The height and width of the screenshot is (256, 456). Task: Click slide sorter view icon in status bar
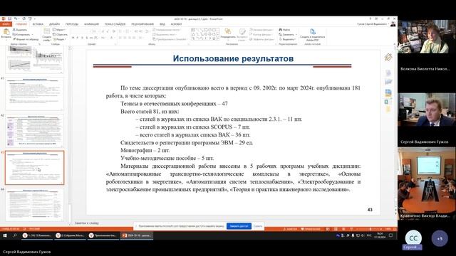(x=336, y=229)
